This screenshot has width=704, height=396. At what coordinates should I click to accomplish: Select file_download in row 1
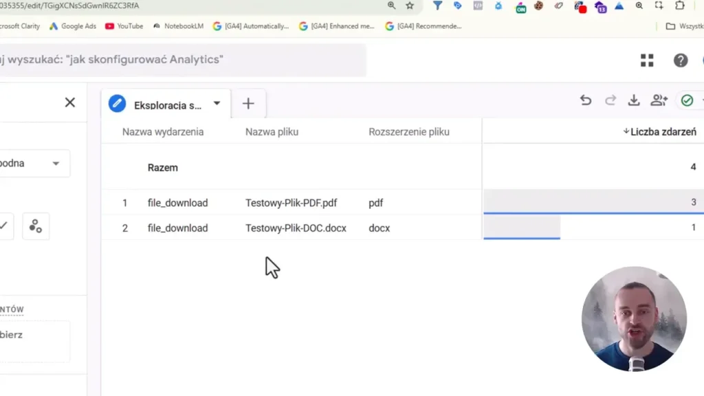178,203
